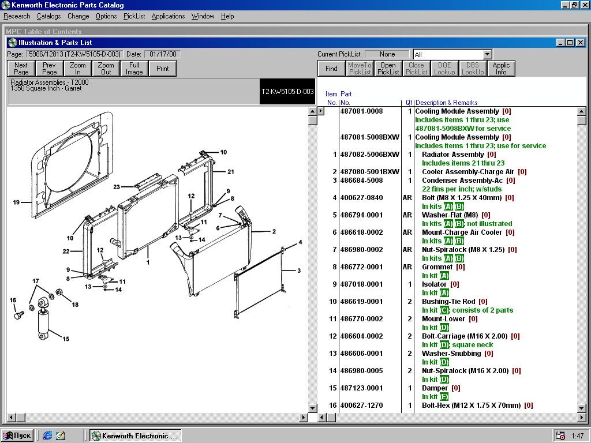Click illustration horizontal scrollbar right arrow
This screenshot has height=443, width=591.
[x=304, y=418]
